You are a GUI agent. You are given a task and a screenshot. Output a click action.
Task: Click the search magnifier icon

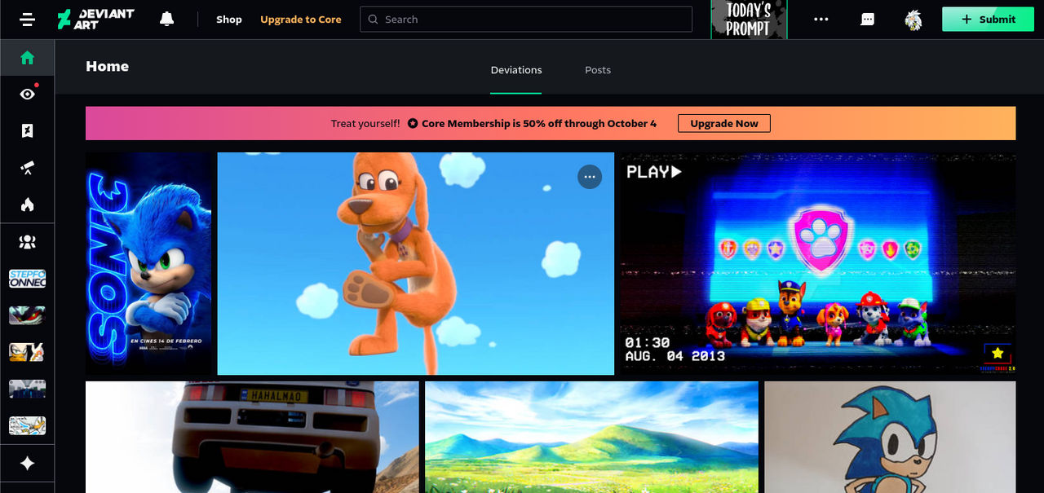(x=374, y=20)
